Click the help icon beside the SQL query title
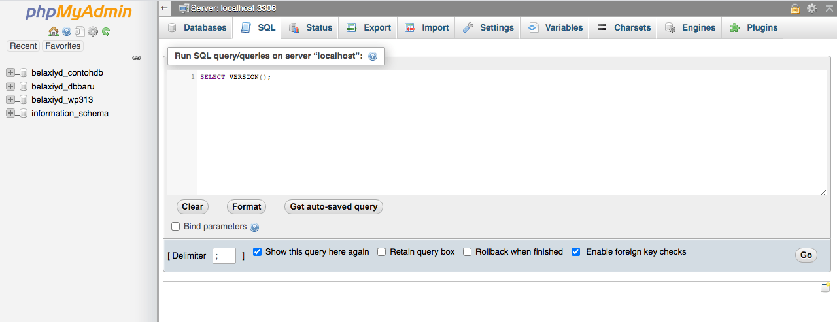Screen dimensions: 837x322 (x=373, y=57)
